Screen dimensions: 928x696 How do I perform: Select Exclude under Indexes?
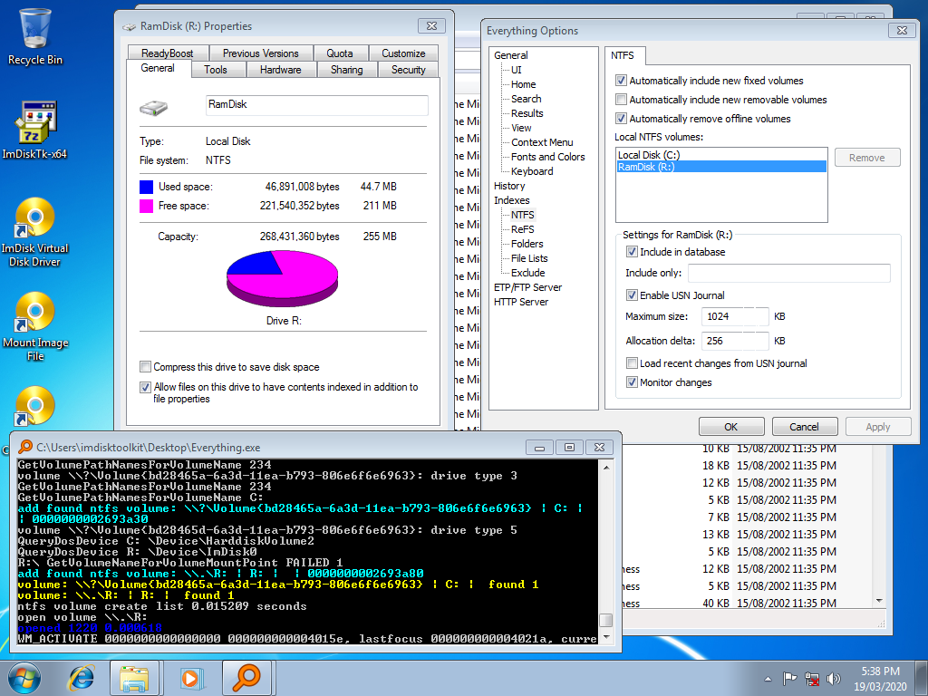528,273
